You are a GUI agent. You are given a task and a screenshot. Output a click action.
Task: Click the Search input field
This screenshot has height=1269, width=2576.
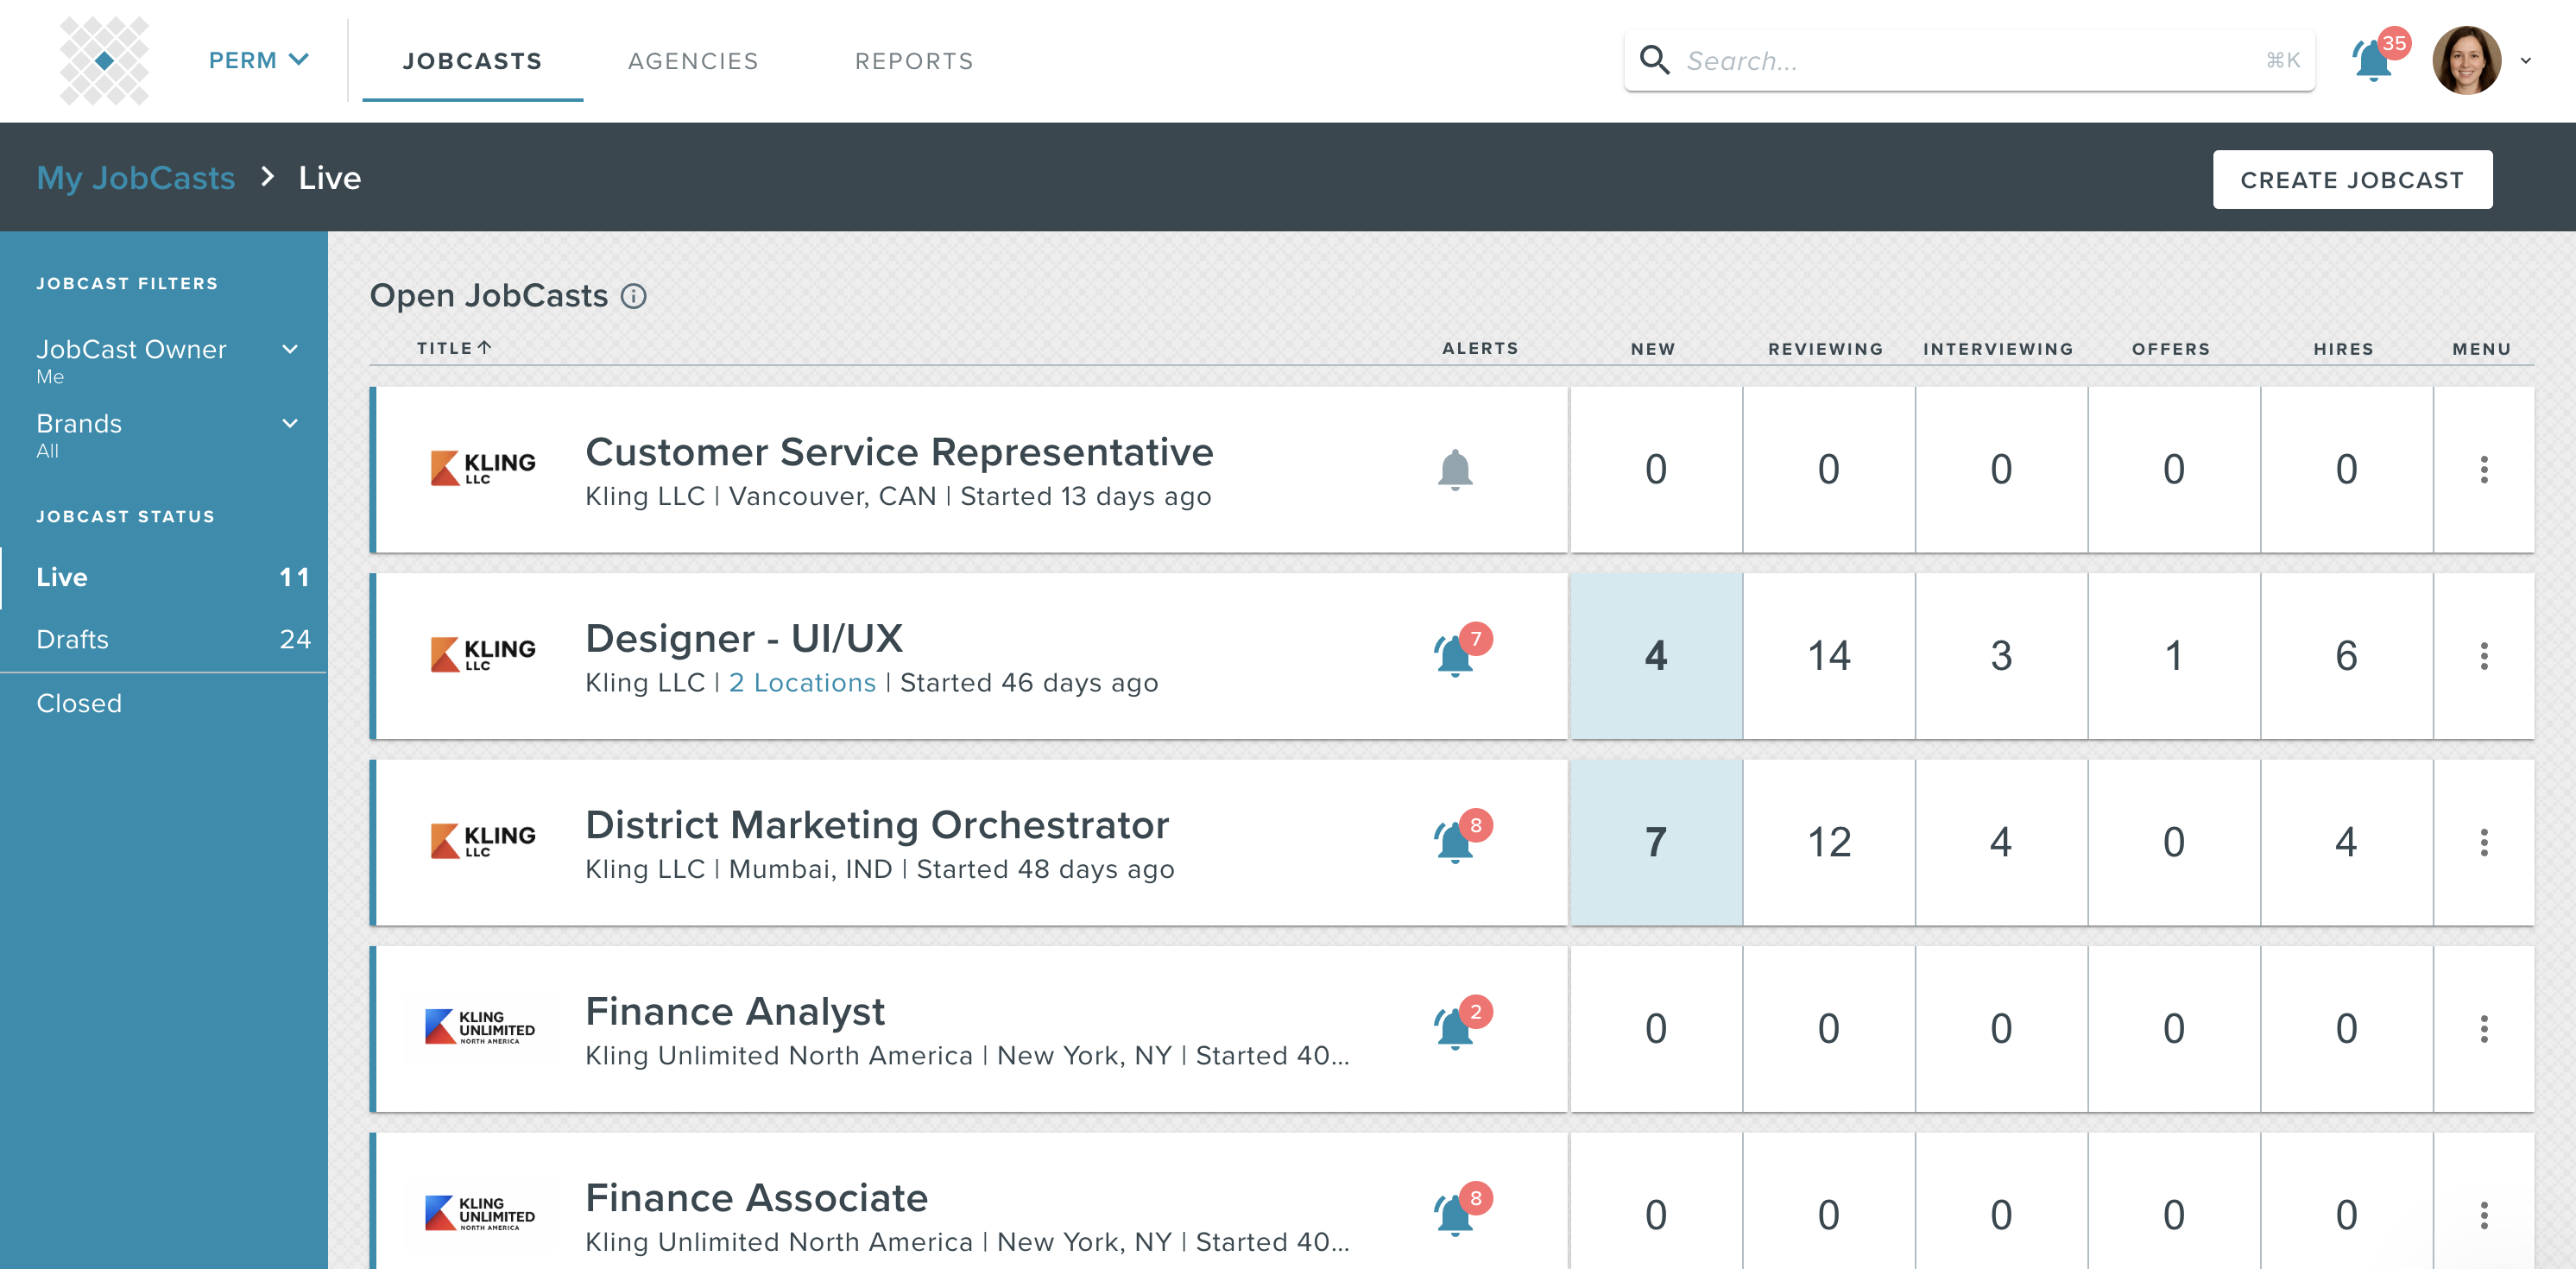(1970, 61)
